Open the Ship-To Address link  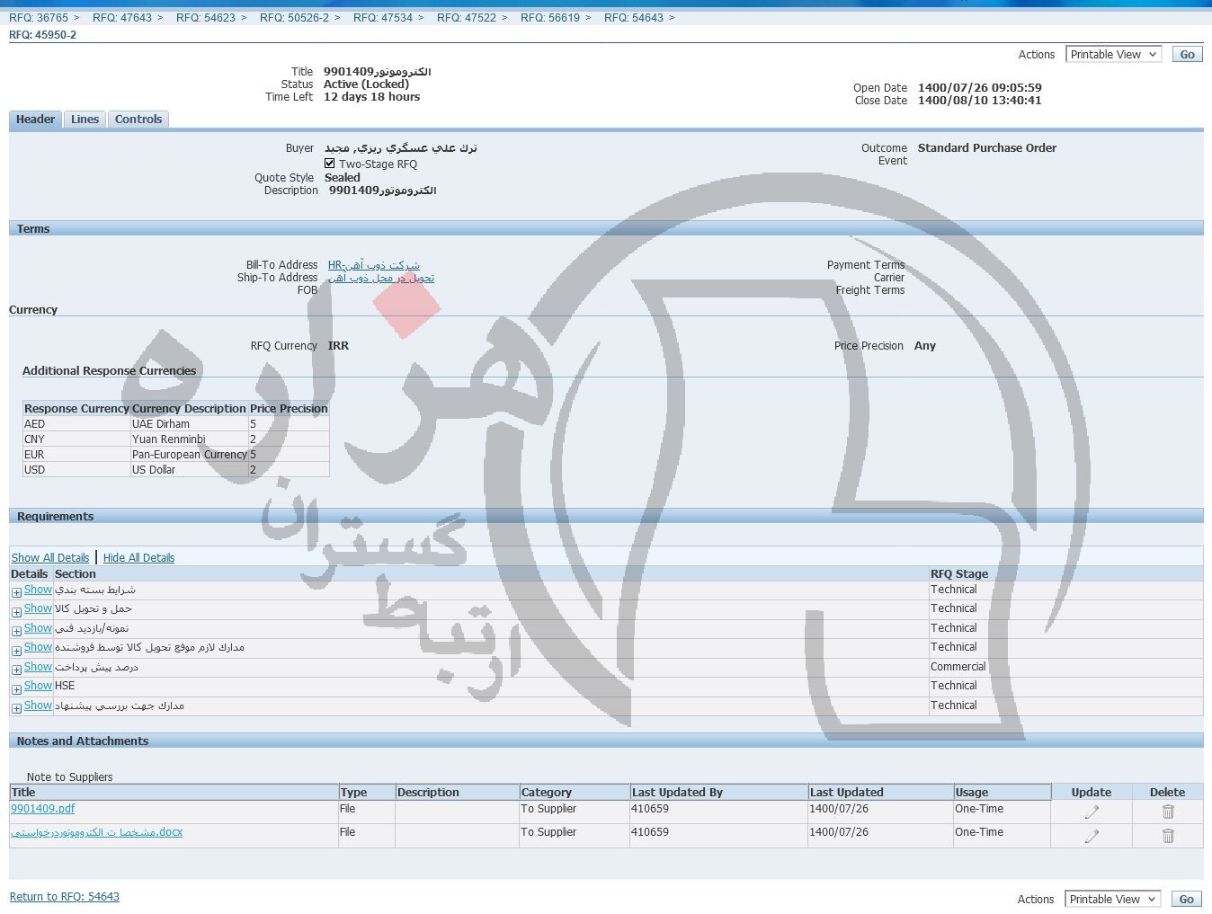[x=381, y=278]
